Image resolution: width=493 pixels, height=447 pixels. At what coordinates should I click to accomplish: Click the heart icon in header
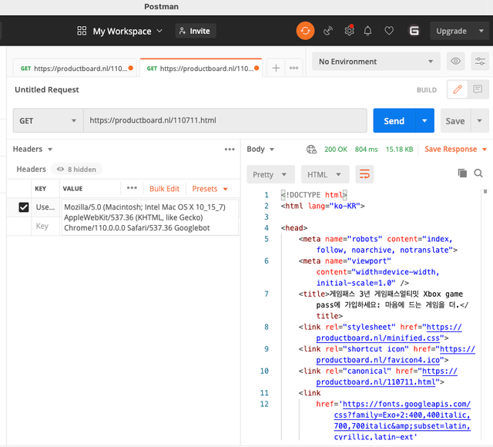click(389, 31)
